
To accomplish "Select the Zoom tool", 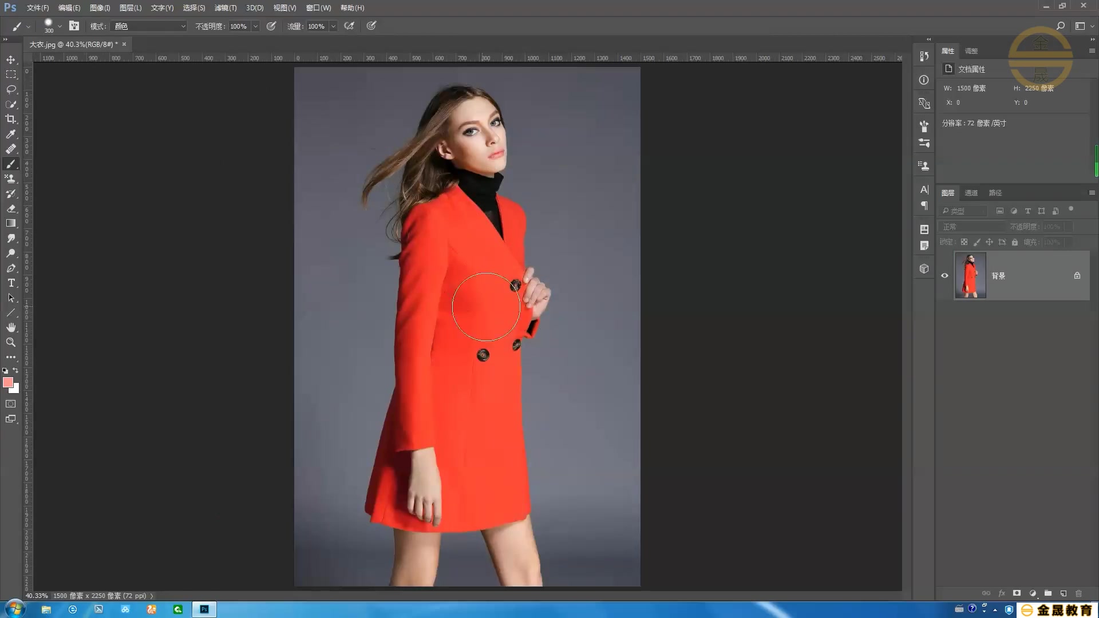I will click(x=11, y=342).
